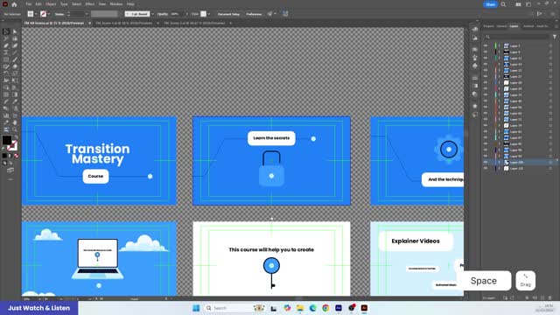Screen dimensions: 560x315
Task: Open the search icon beside Share
Action: pyautogui.click(x=503, y=4)
